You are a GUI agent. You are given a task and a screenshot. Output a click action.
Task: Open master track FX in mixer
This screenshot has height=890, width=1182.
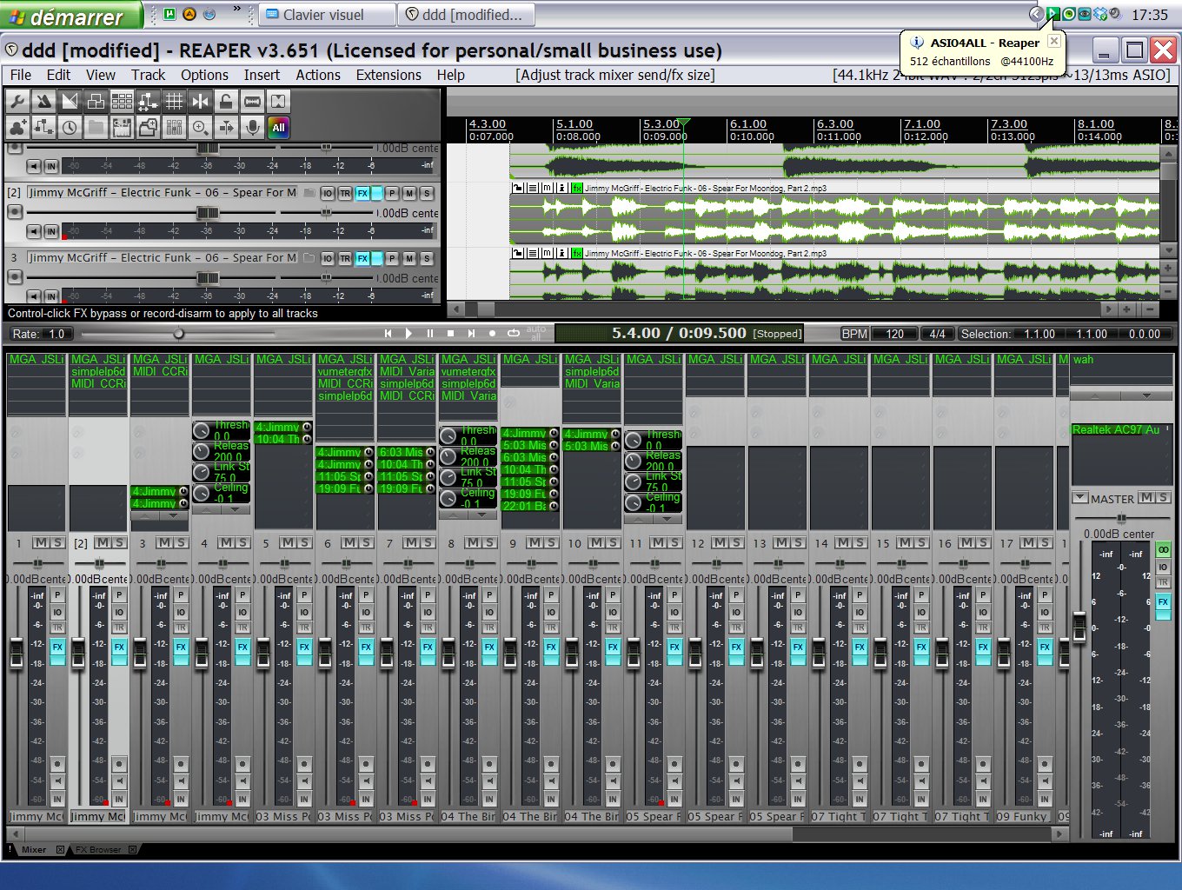(1163, 601)
